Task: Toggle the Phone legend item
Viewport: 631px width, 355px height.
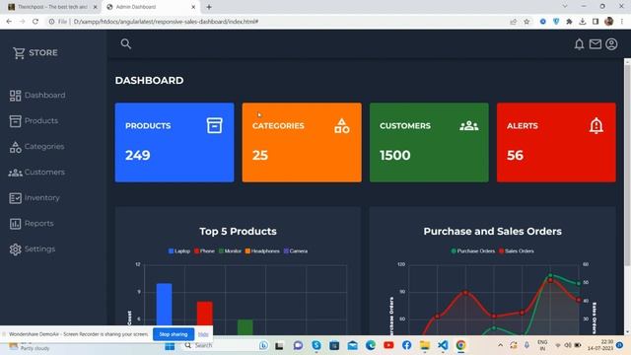Action: (204, 251)
